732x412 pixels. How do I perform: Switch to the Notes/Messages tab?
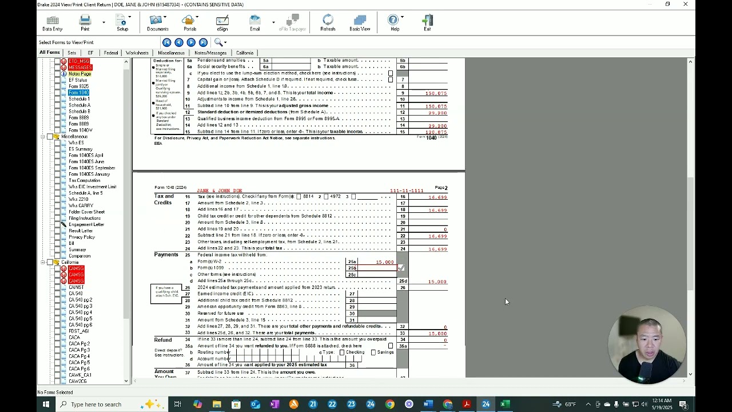click(x=210, y=53)
